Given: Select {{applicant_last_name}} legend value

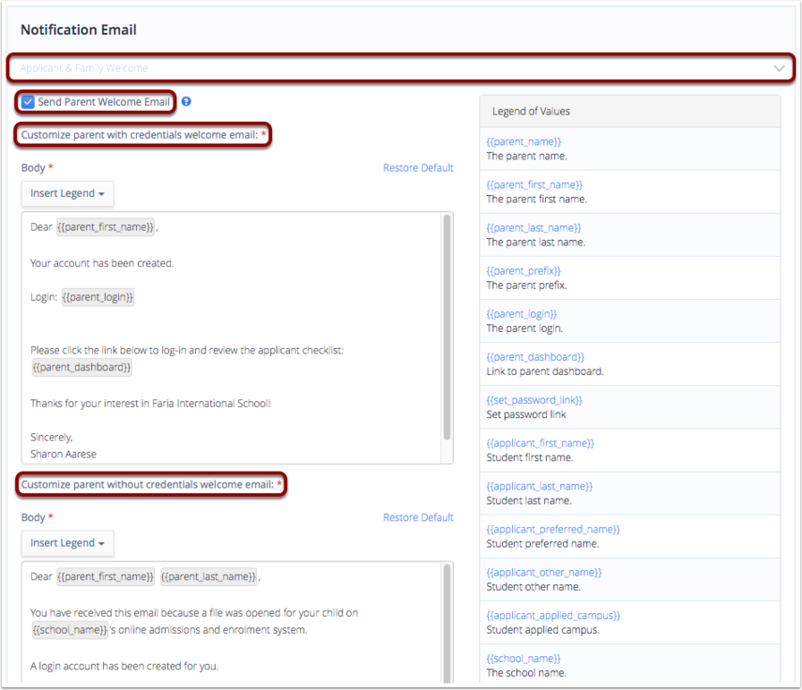Looking at the screenshot, I should pyautogui.click(x=539, y=486).
